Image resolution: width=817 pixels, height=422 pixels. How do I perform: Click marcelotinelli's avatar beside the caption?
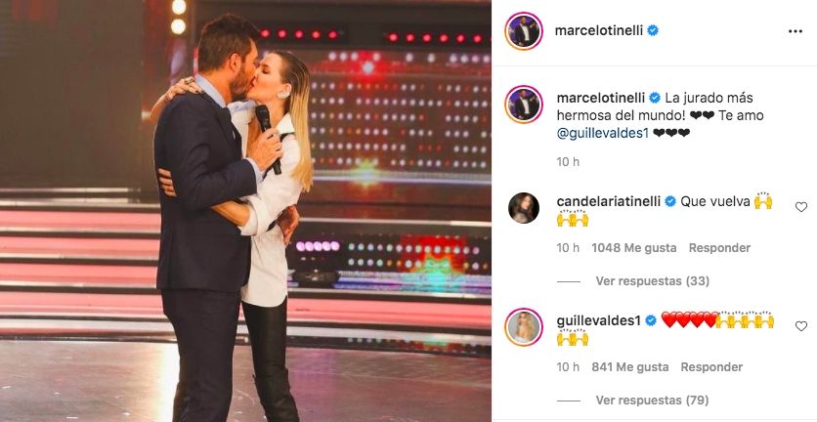[524, 105]
